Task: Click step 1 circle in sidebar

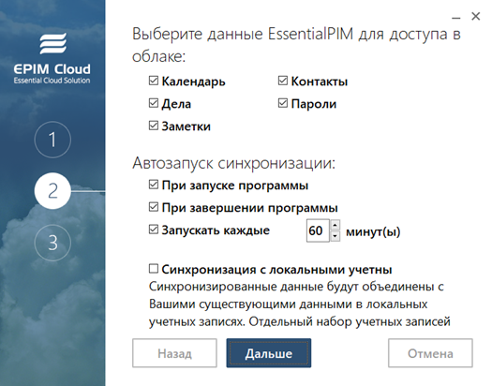Action: coord(52,140)
